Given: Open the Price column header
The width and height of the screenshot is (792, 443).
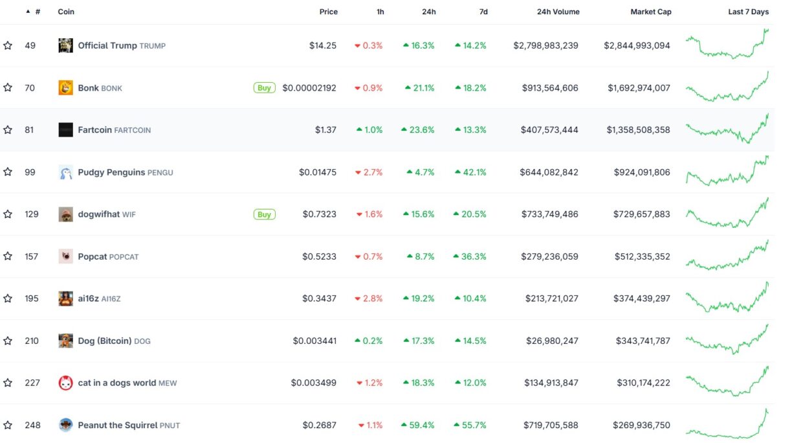Looking at the screenshot, I should click(x=328, y=11).
